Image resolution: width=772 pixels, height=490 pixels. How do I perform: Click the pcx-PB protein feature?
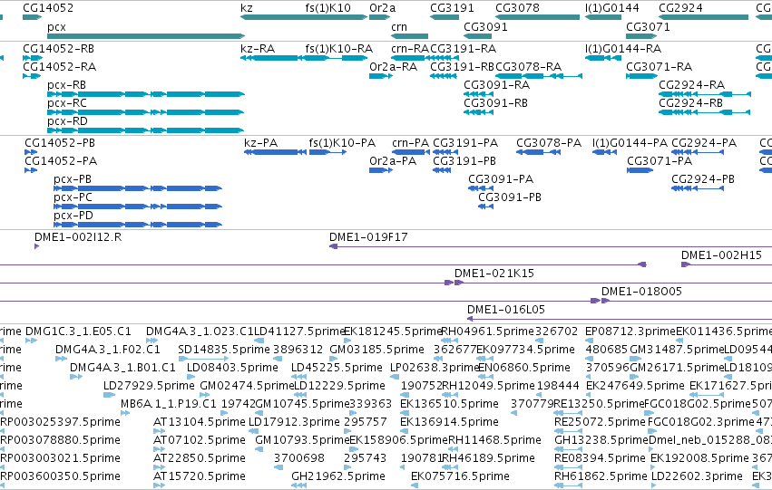tap(138, 188)
